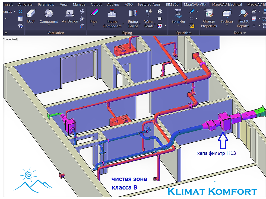Viewport: 266px width, 199px height.
Task: Click the blue refresh arrow icon
Action: tap(20, 12)
